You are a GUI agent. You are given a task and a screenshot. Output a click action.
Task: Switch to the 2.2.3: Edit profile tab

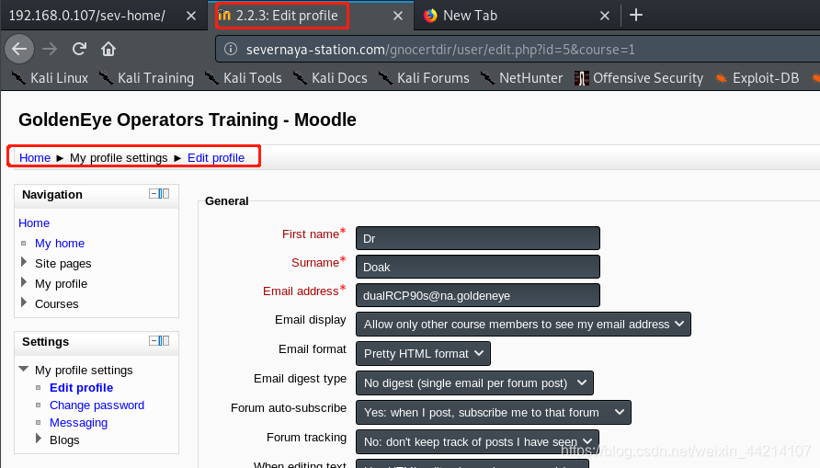pyautogui.click(x=311, y=16)
